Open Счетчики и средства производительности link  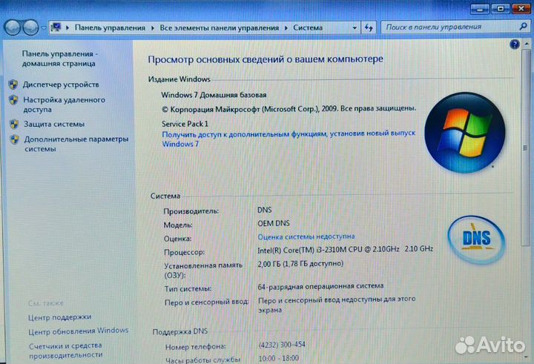point(66,350)
